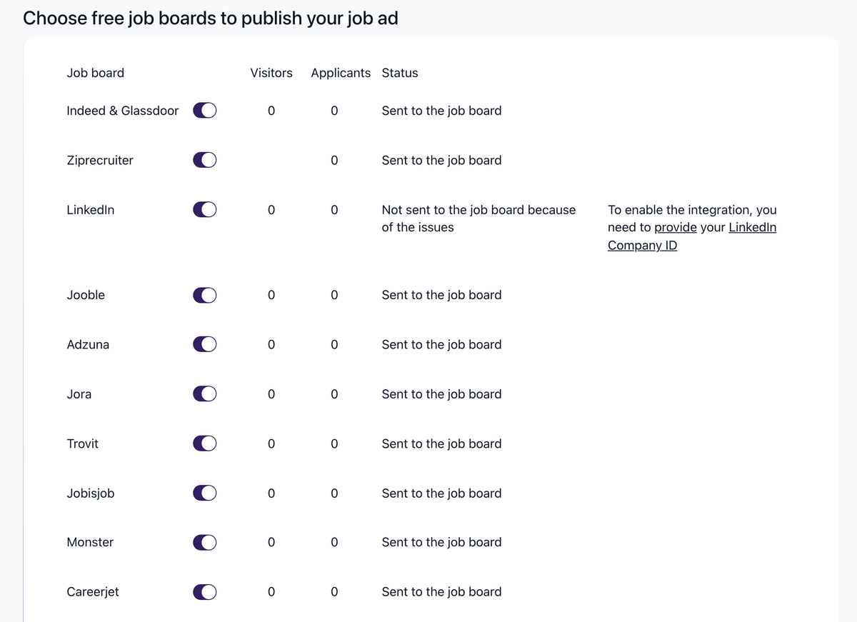
Task: Open the 'provide' link for LinkedIn
Action: (x=676, y=228)
